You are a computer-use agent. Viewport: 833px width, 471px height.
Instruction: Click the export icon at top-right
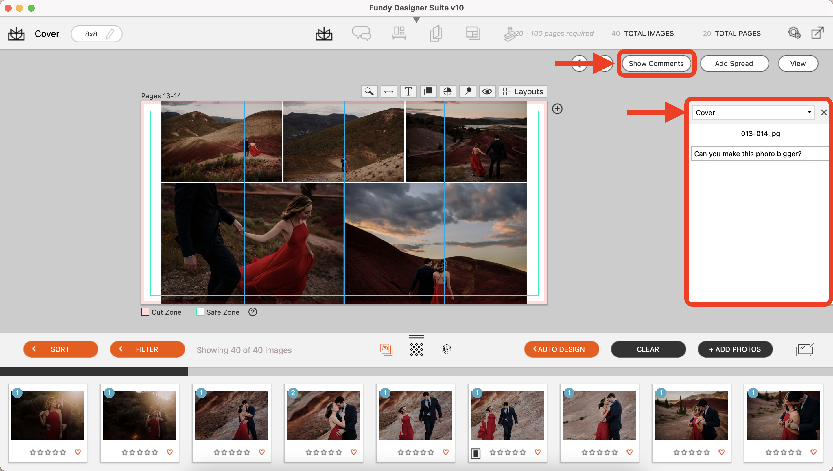(817, 33)
